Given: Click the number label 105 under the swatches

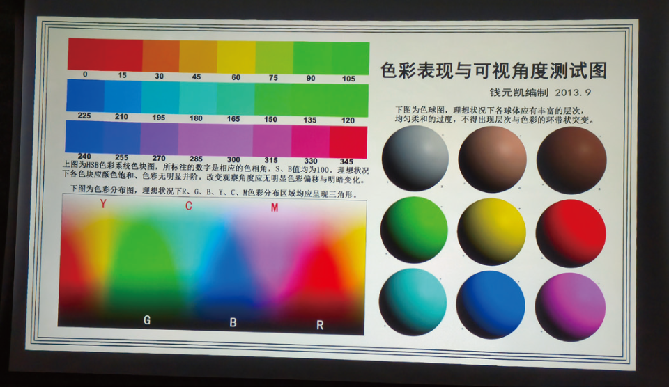Looking at the screenshot, I should point(348,79).
